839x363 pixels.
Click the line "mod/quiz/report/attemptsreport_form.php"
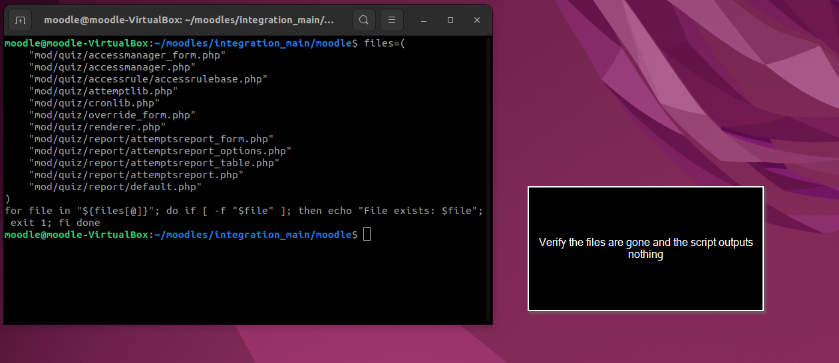click(151, 139)
